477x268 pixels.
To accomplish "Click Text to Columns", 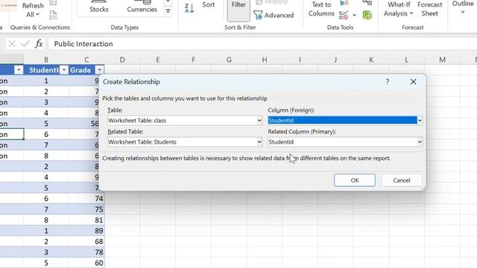I will pyautogui.click(x=321, y=9).
